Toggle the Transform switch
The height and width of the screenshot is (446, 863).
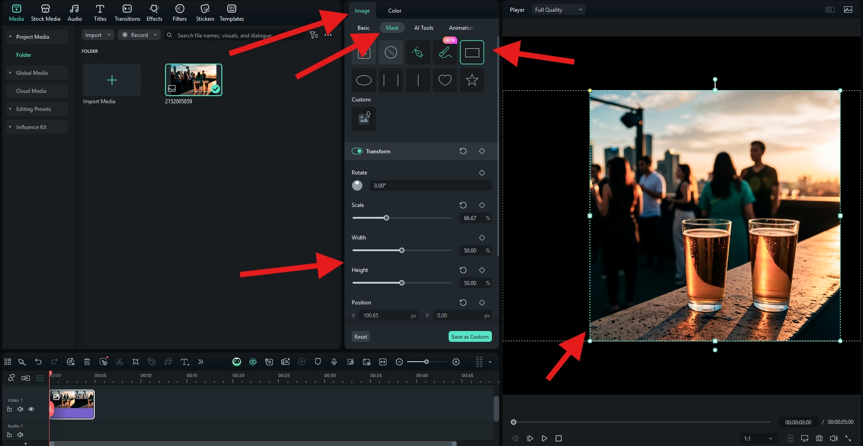tap(357, 151)
